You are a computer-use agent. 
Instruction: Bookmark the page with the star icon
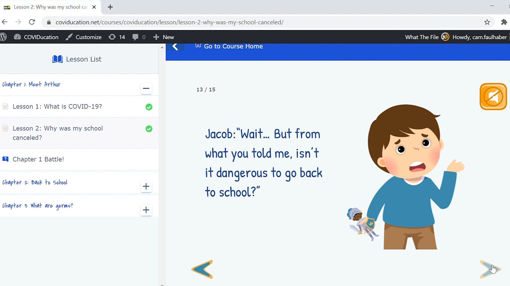click(x=487, y=22)
